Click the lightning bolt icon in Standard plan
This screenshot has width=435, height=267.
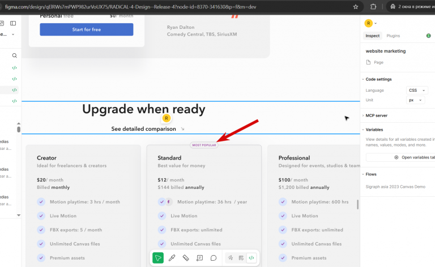click(x=169, y=201)
